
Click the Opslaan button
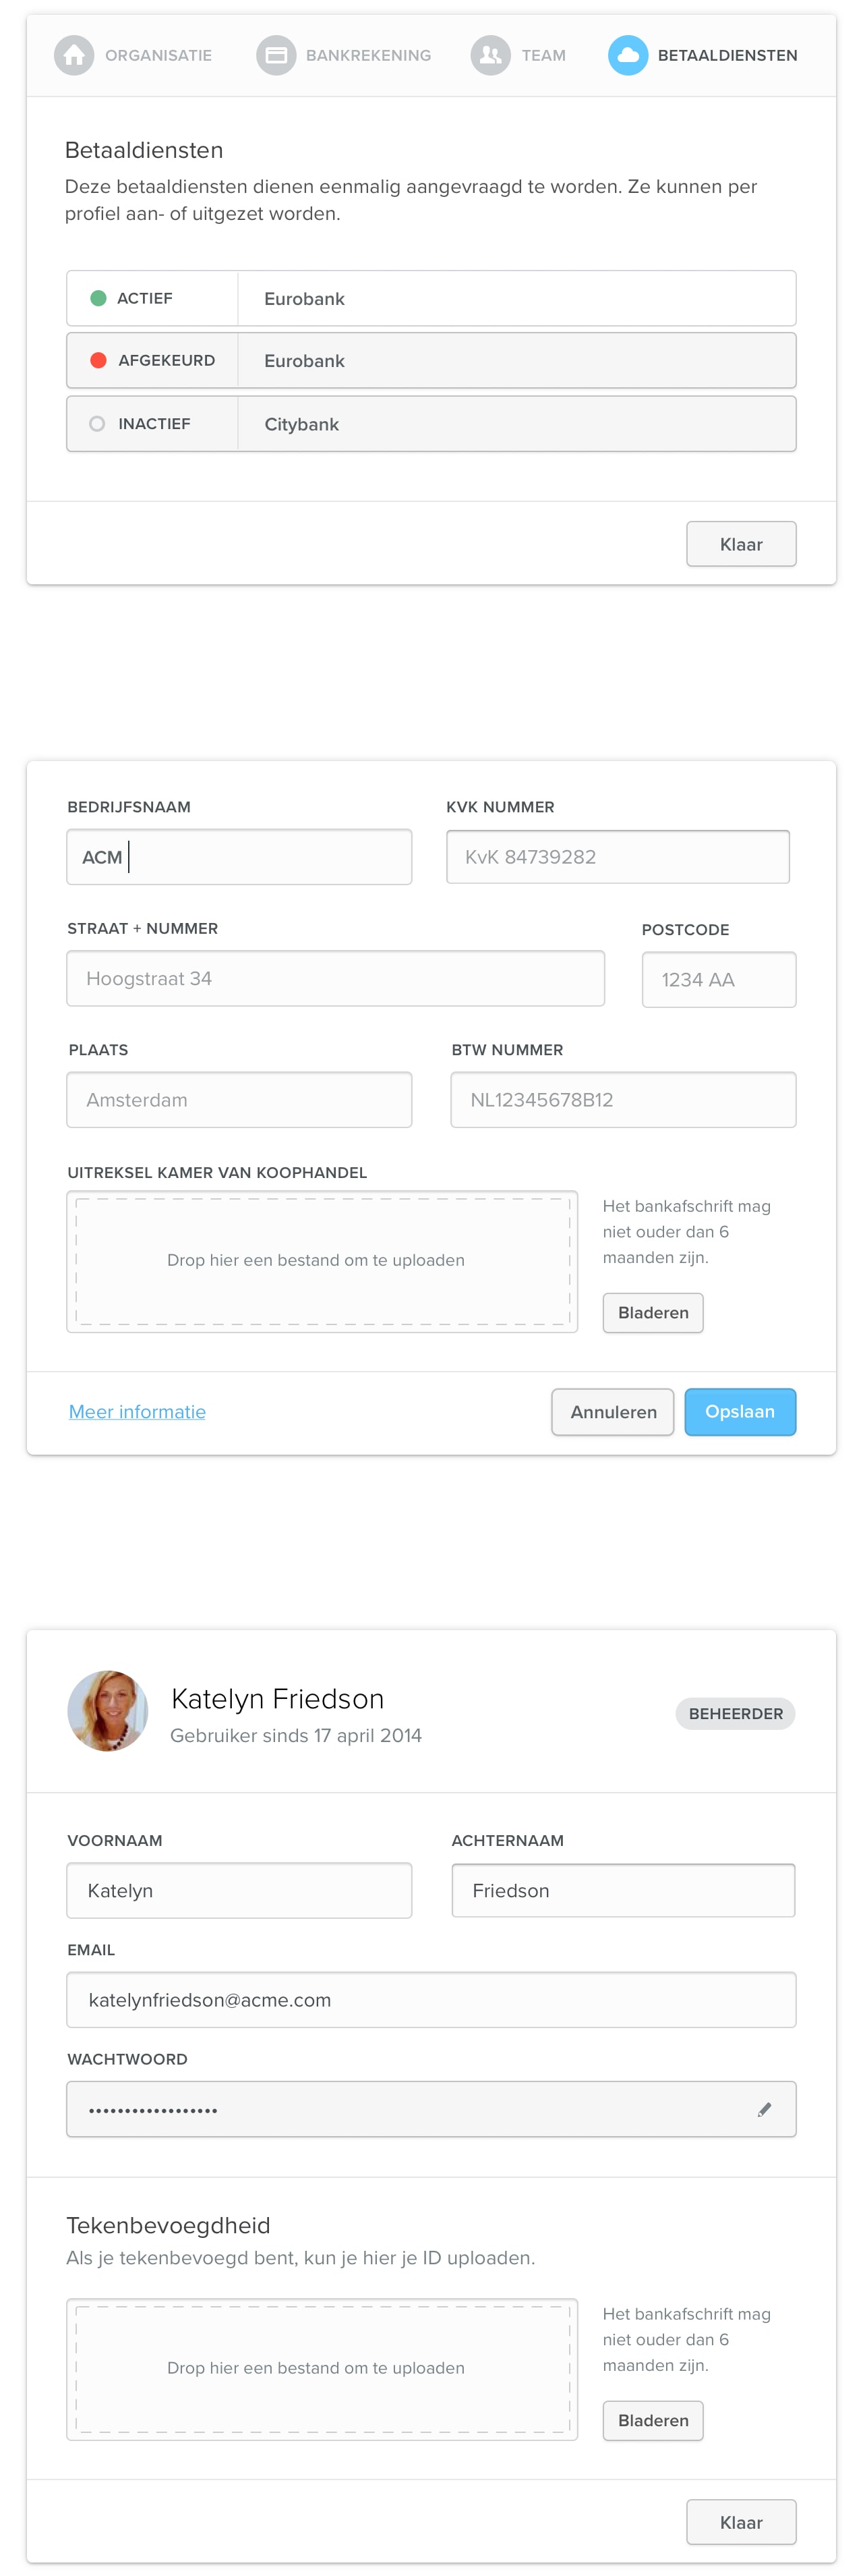click(x=739, y=1412)
